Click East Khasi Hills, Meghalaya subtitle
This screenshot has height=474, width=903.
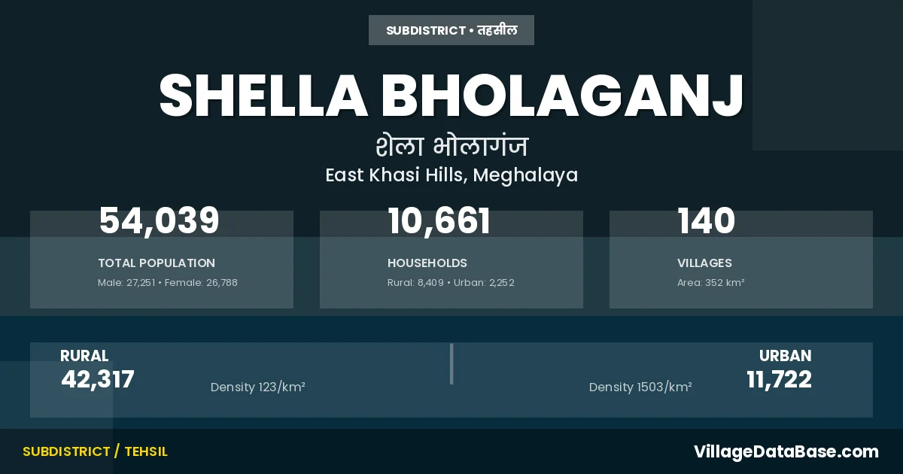tap(451, 175)
